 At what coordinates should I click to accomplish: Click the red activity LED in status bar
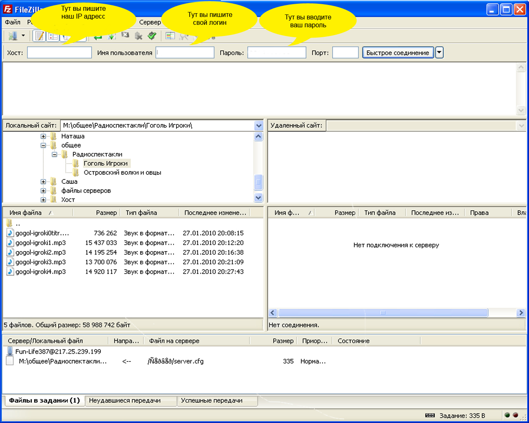click(x=515, y=415)
